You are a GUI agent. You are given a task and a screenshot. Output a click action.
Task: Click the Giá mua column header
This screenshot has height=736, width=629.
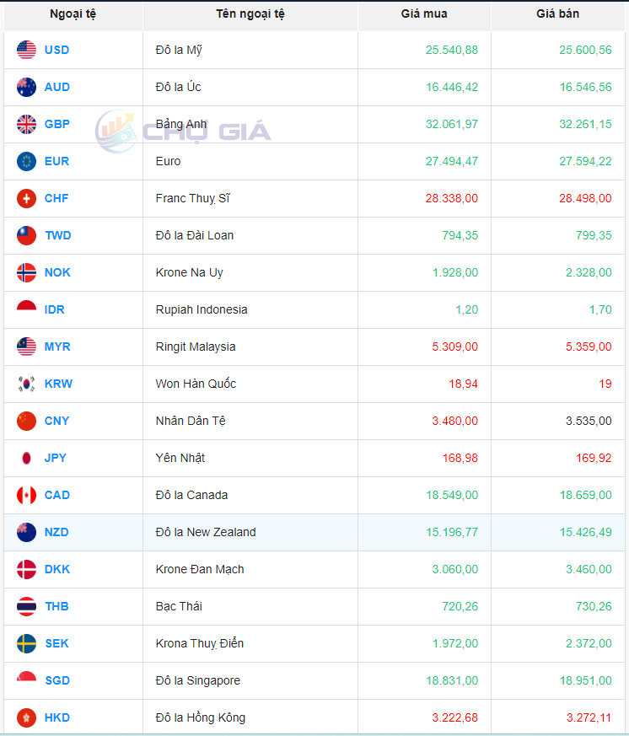(x=424, y=13)
